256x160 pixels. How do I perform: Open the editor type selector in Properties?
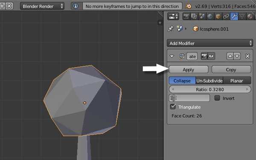(x=173, y=17)
